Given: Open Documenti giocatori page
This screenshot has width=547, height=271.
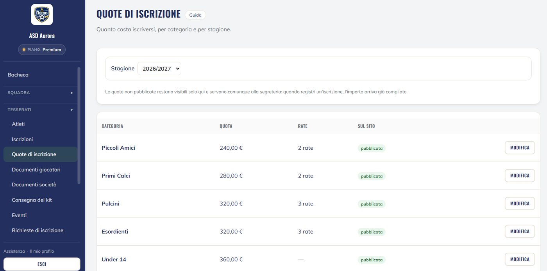Looking at the screenshot, I should click(x=40, y=170).
